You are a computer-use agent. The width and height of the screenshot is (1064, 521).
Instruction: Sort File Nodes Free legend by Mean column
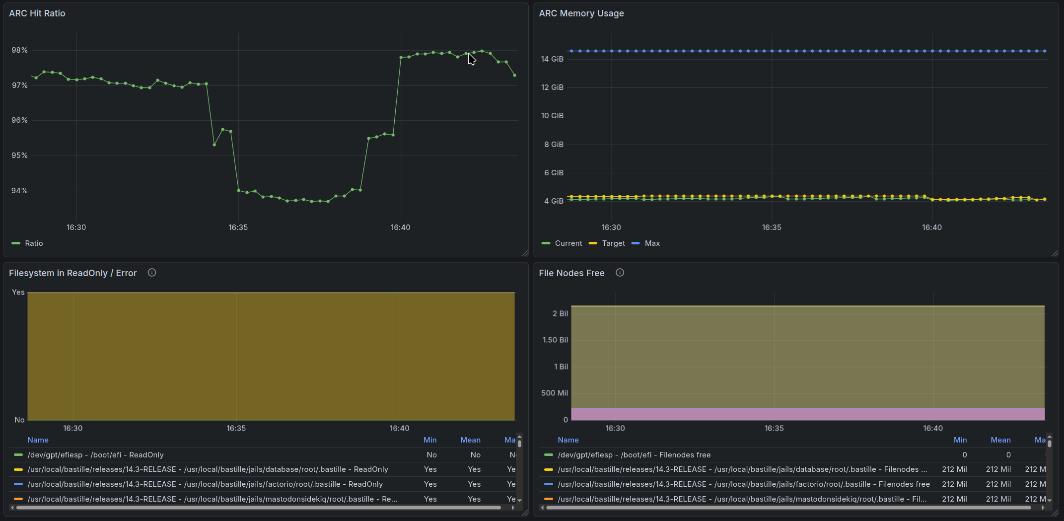tap(1000, 440)
